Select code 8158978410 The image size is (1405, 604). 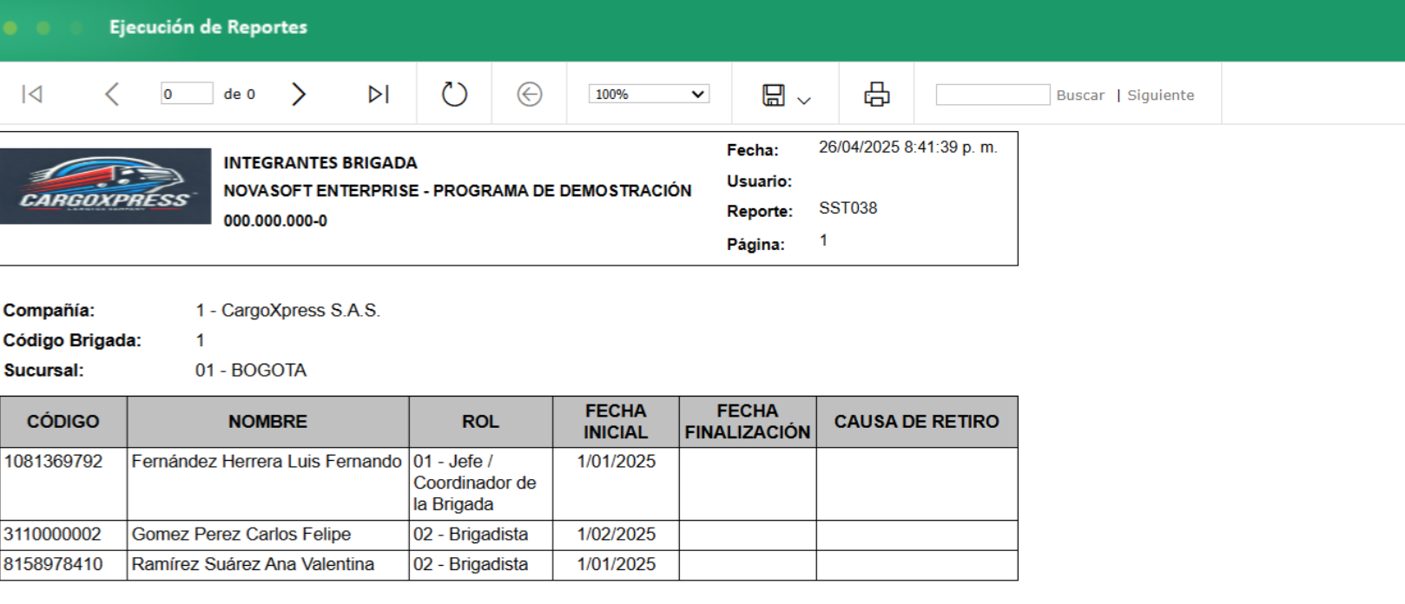tap(53, 564)
